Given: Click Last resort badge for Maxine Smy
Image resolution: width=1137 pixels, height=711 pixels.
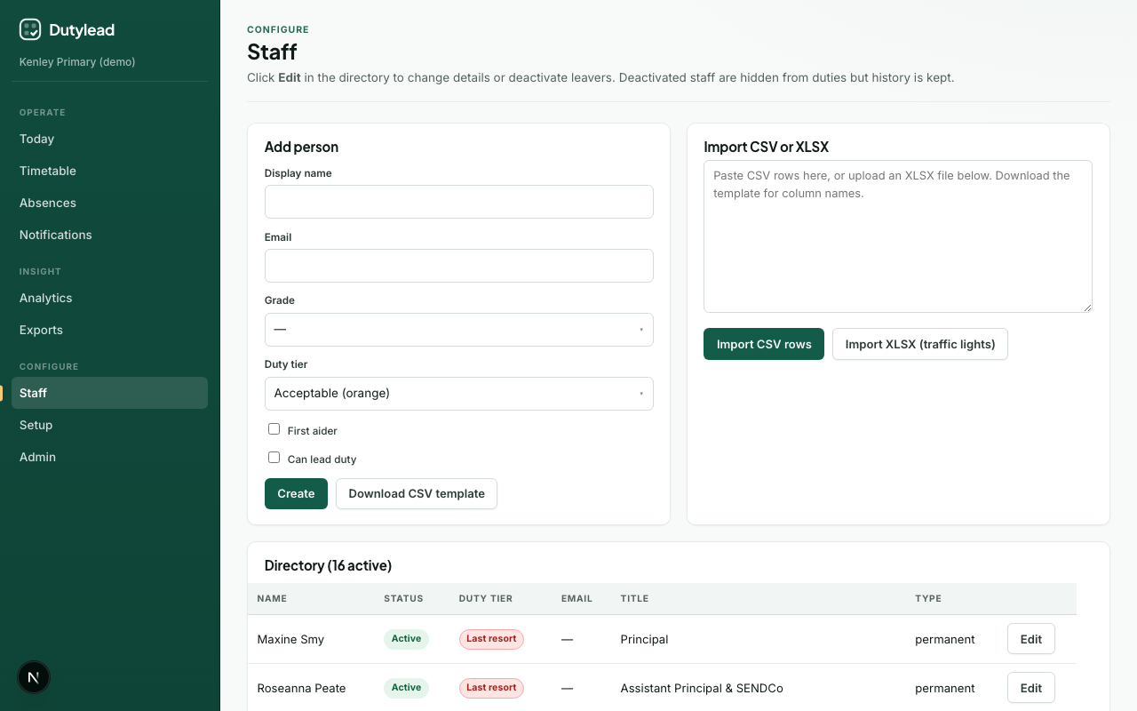Looking at the screenshot, I should [491, 639].
